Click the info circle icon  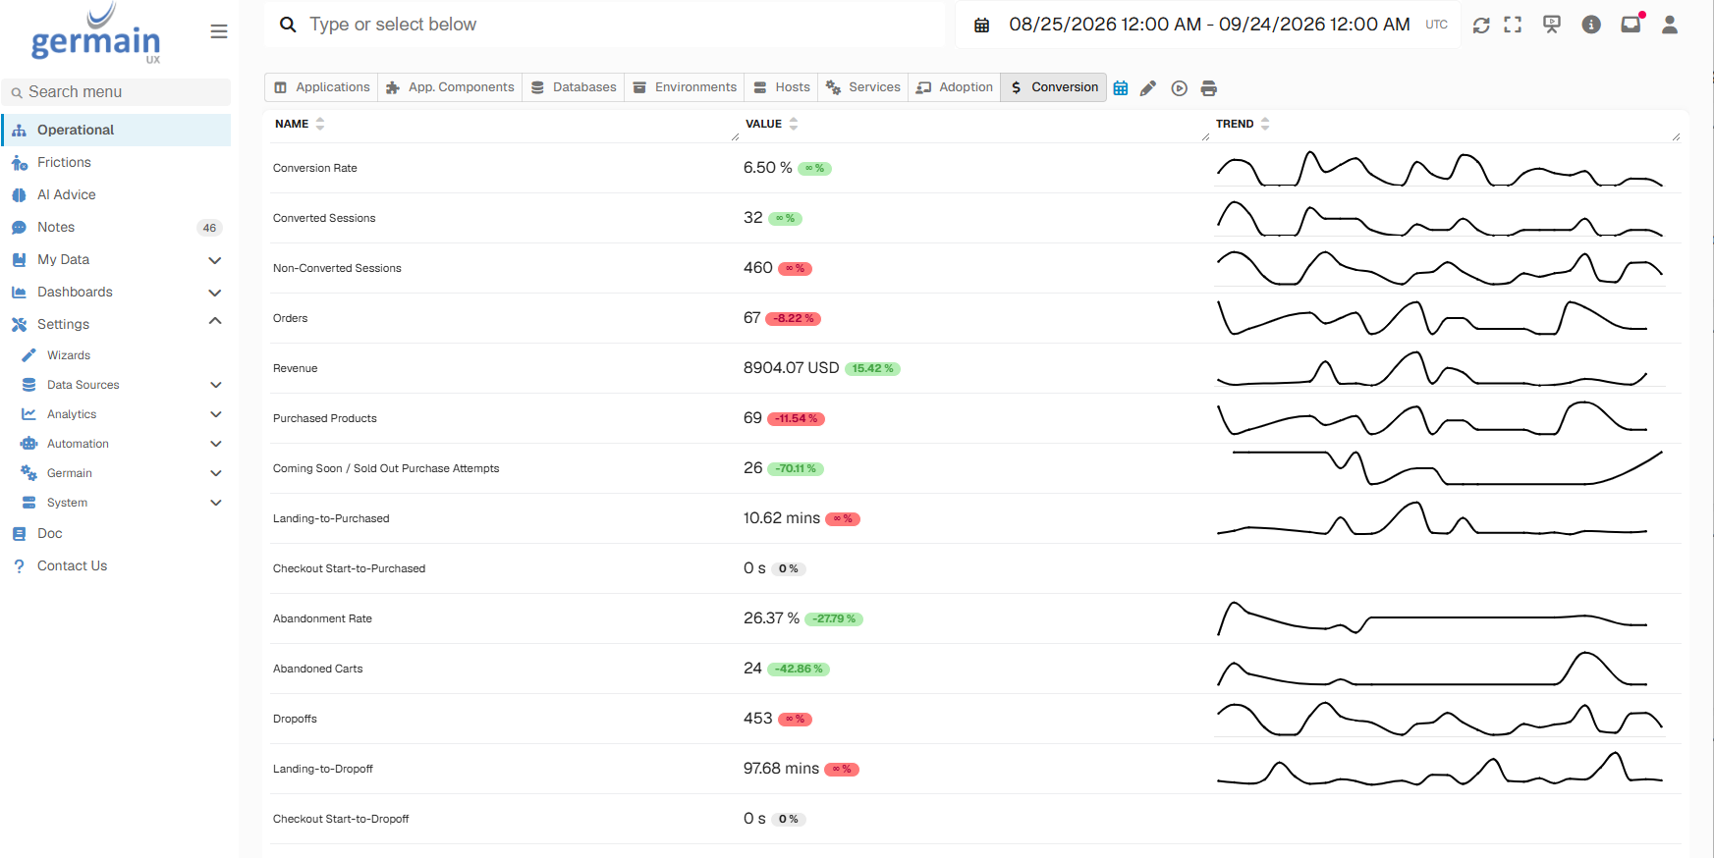1591,25
